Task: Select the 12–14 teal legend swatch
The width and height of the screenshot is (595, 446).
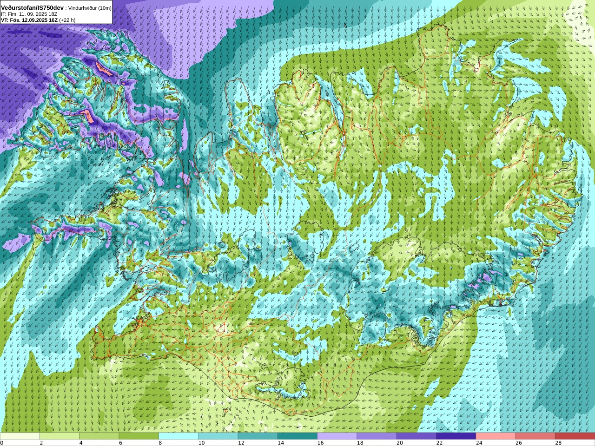Action: (x=258, y=436)
